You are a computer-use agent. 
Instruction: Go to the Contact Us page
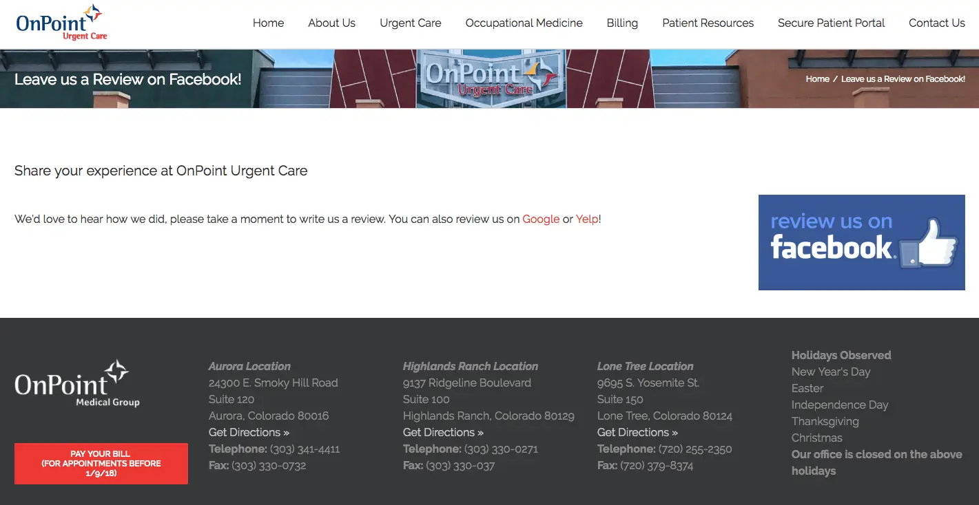coord(936,23)
